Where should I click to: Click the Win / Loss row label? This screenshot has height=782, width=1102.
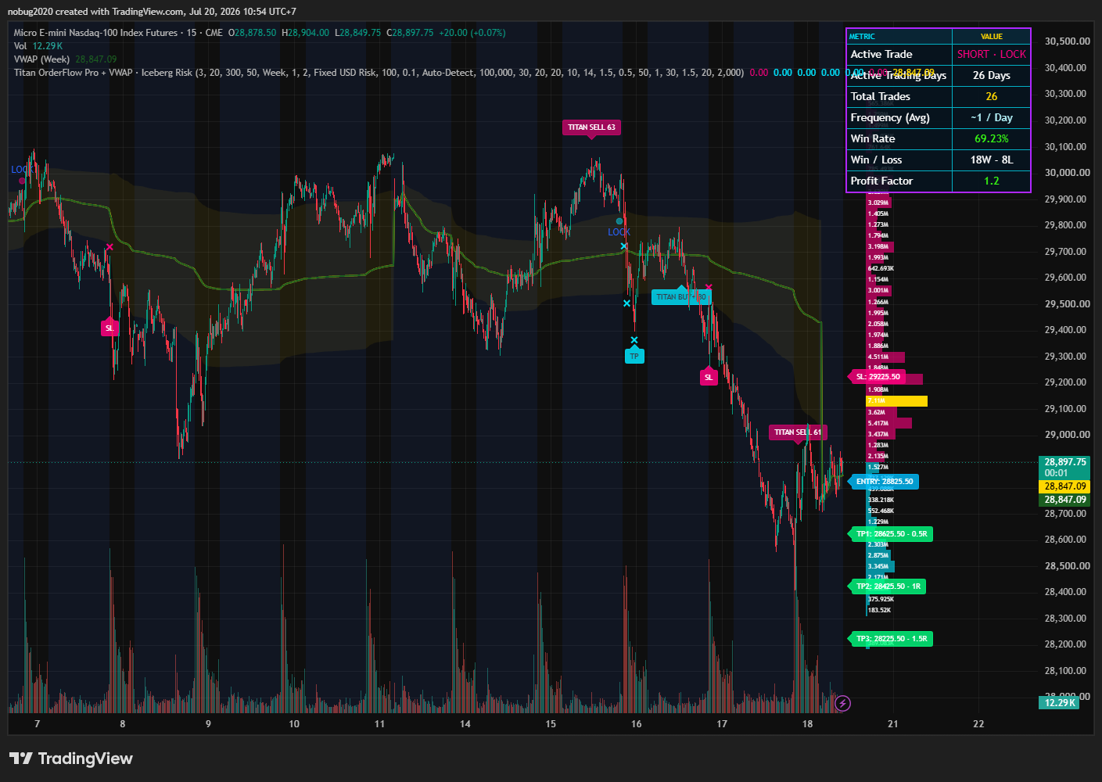coord(876,160)
